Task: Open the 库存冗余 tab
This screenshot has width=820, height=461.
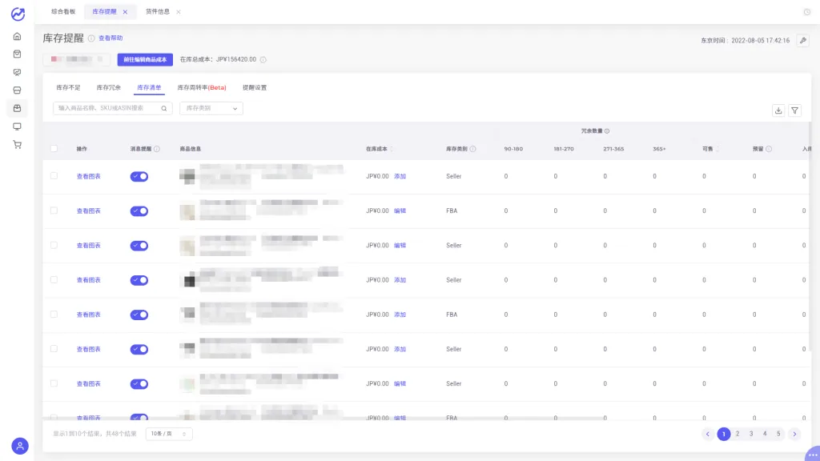Action: point(109,87)
